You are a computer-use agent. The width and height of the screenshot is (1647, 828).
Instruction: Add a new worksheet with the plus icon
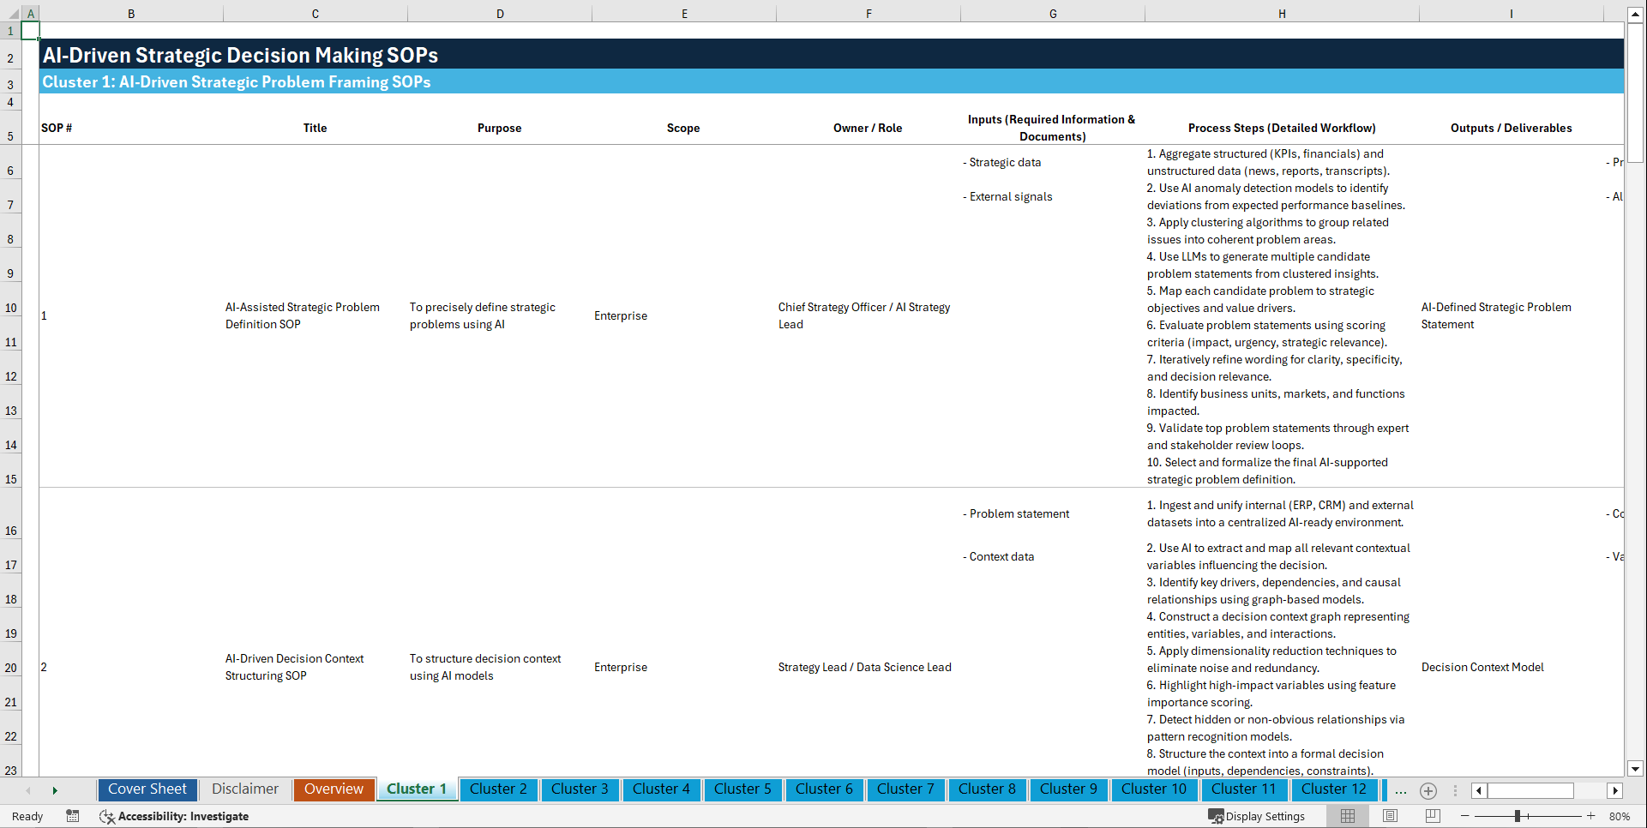pos(1428,790)
